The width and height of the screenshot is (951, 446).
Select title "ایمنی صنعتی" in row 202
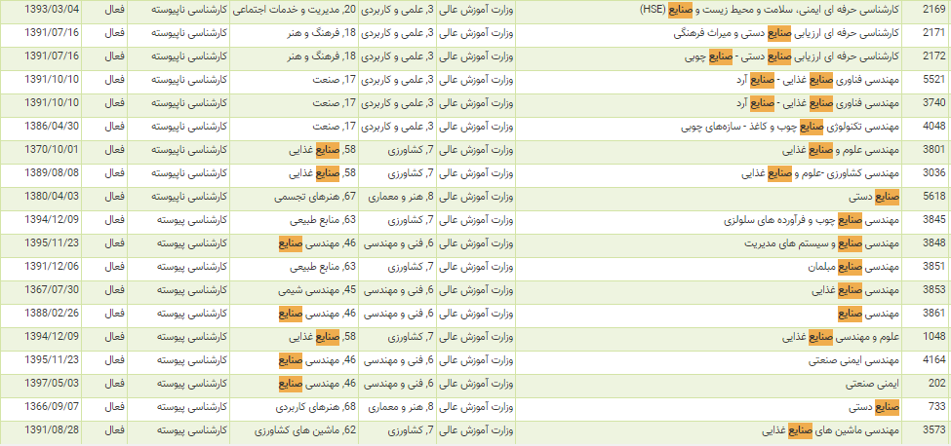click(x=873, y=384)
